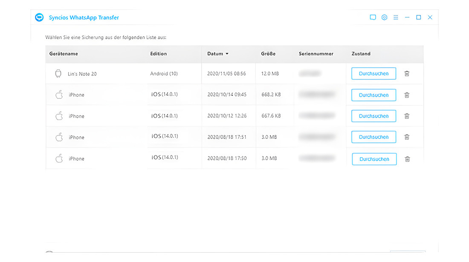Open the feedback chat icon in title bar
The height and width of the screenshot is (262, 469).
373,17
